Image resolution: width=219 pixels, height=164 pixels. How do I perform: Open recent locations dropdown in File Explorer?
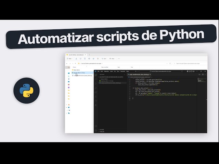(x=73, y=64)
